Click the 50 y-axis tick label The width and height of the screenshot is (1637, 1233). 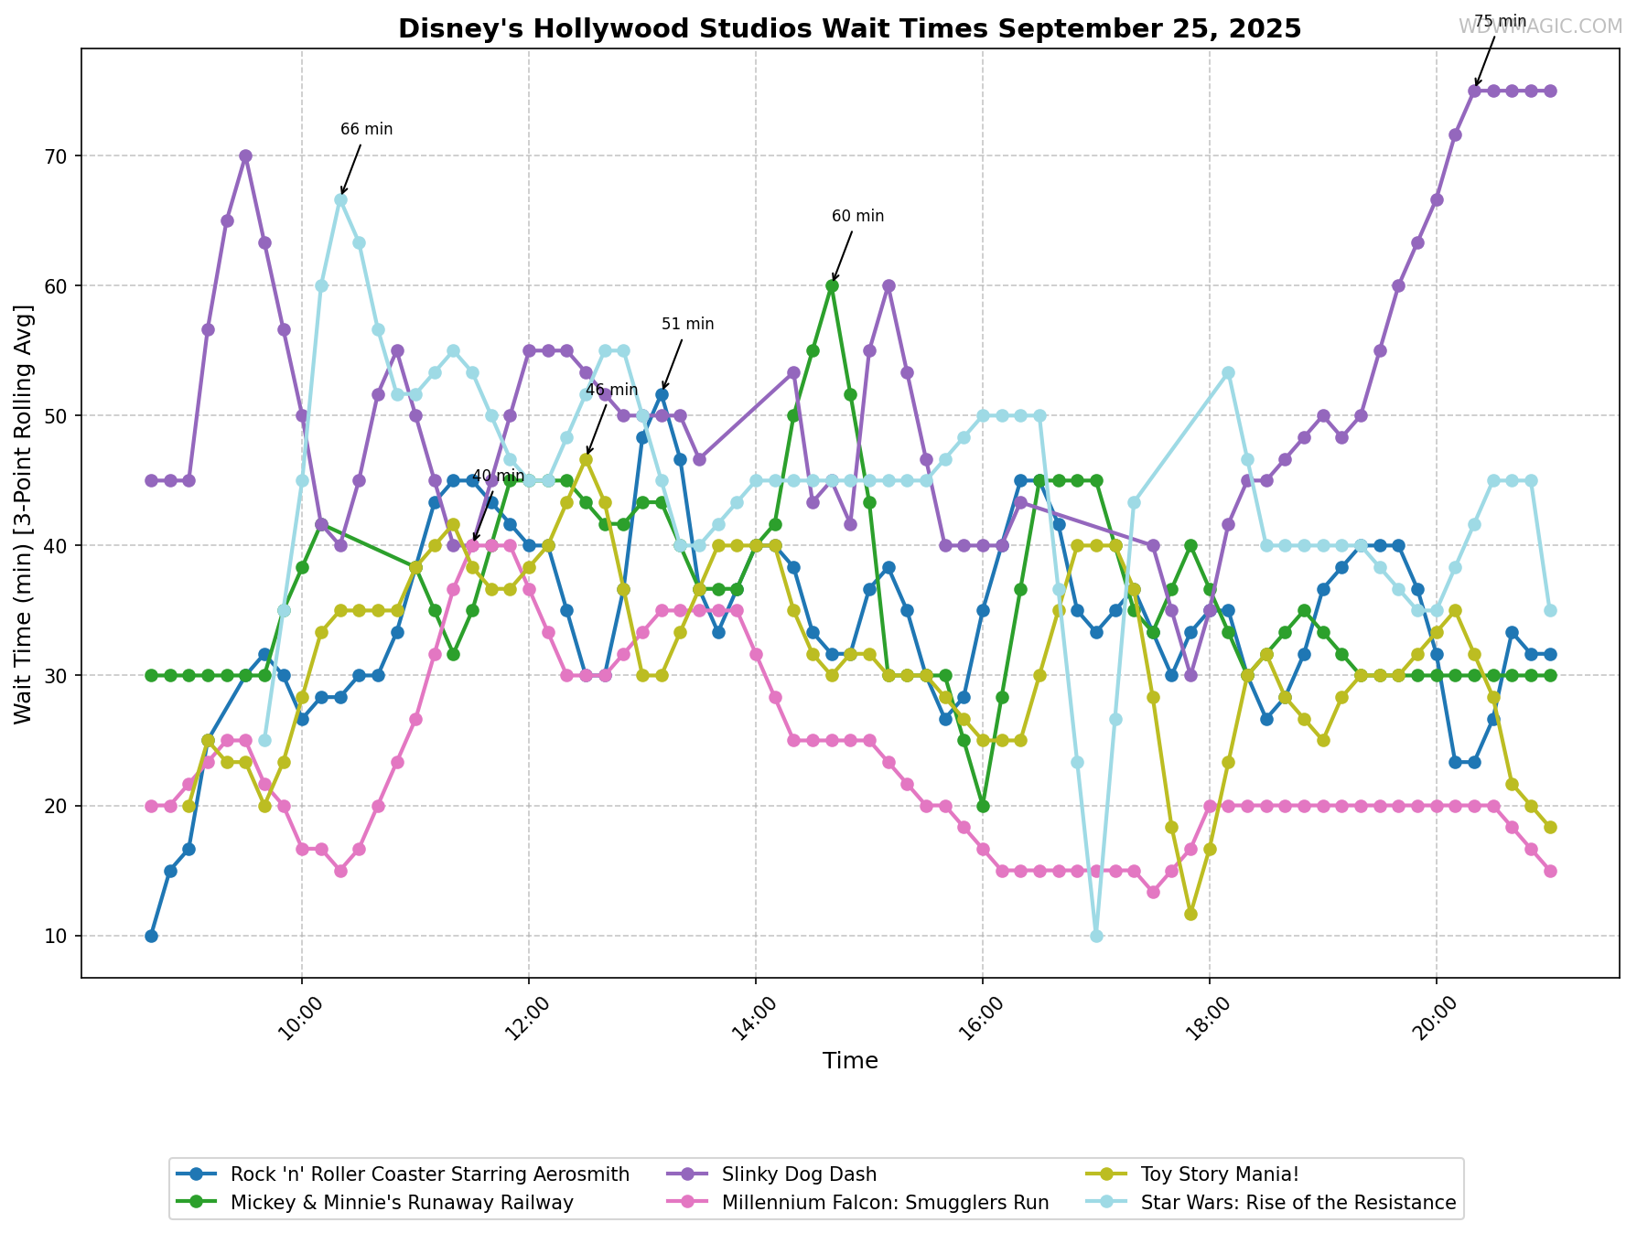coord(58,416)
